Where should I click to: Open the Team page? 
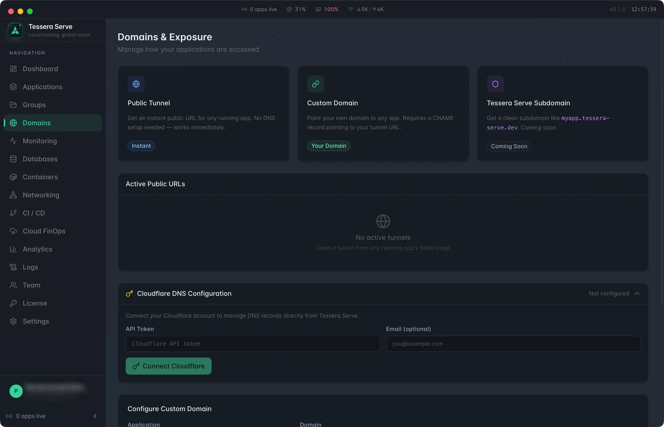53,285
